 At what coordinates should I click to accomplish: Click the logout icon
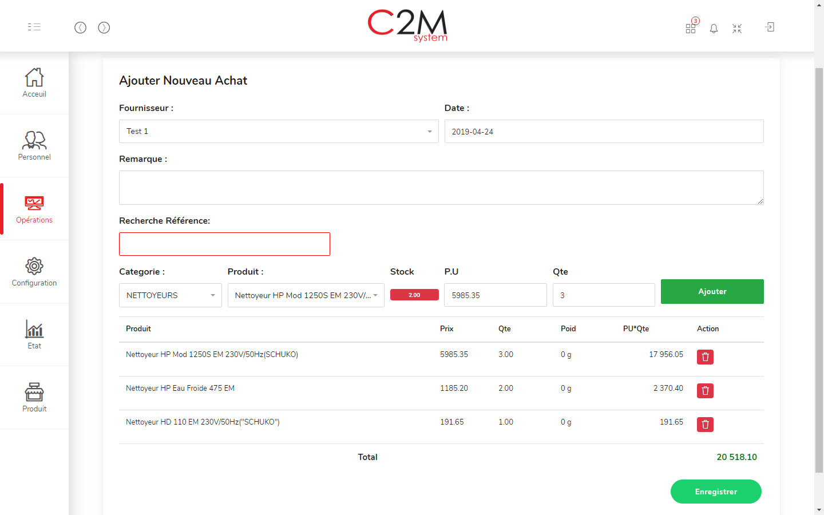[770, 27]
